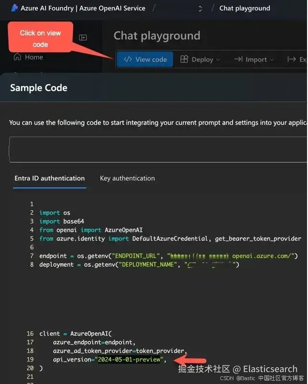Click the Export arrow icon
The width and height of the screenshot is (308, 384).
tap(291, 59)
